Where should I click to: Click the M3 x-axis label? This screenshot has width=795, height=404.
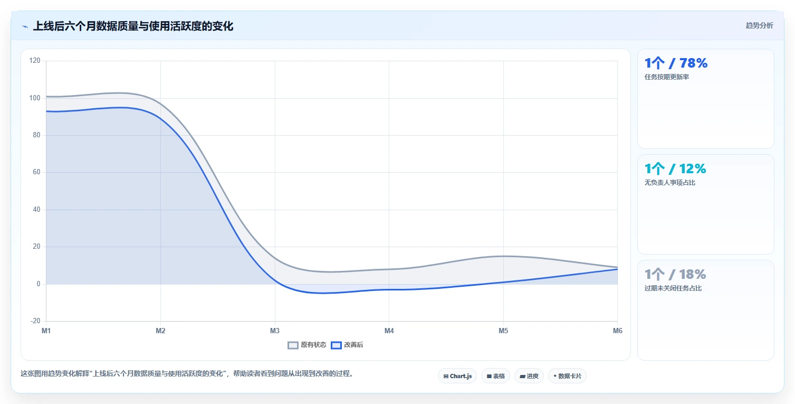tap(275, 331)
